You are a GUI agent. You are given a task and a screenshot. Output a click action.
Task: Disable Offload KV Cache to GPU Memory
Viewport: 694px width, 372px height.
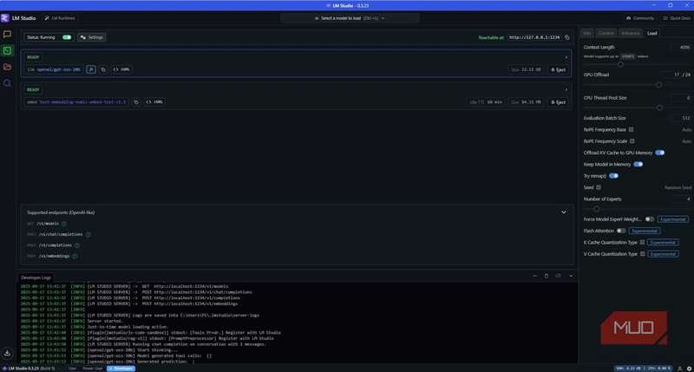click(x=659, y=153)
